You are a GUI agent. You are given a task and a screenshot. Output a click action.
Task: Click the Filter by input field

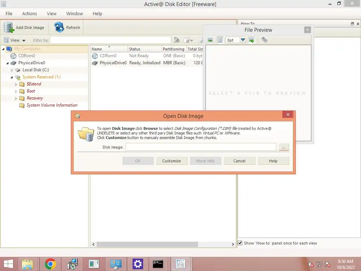pos(110,40)
